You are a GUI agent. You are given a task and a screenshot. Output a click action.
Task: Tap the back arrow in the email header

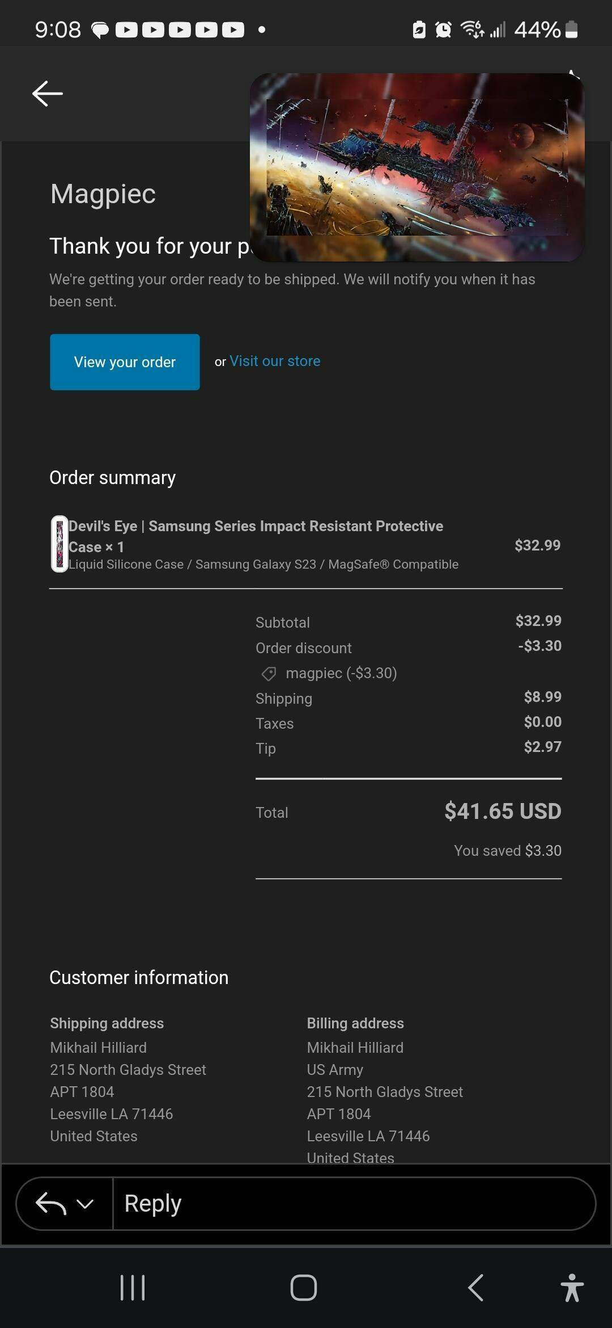coord(47,94)
